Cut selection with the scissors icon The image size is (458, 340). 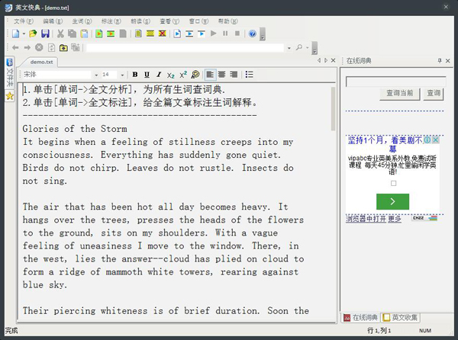(60, 34)
